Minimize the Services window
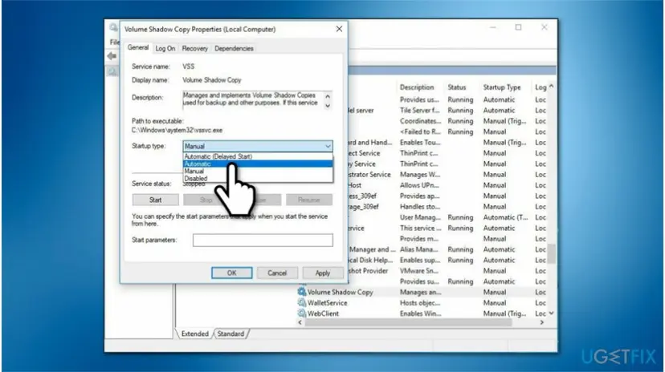665x372 pixels. (493, 27)
